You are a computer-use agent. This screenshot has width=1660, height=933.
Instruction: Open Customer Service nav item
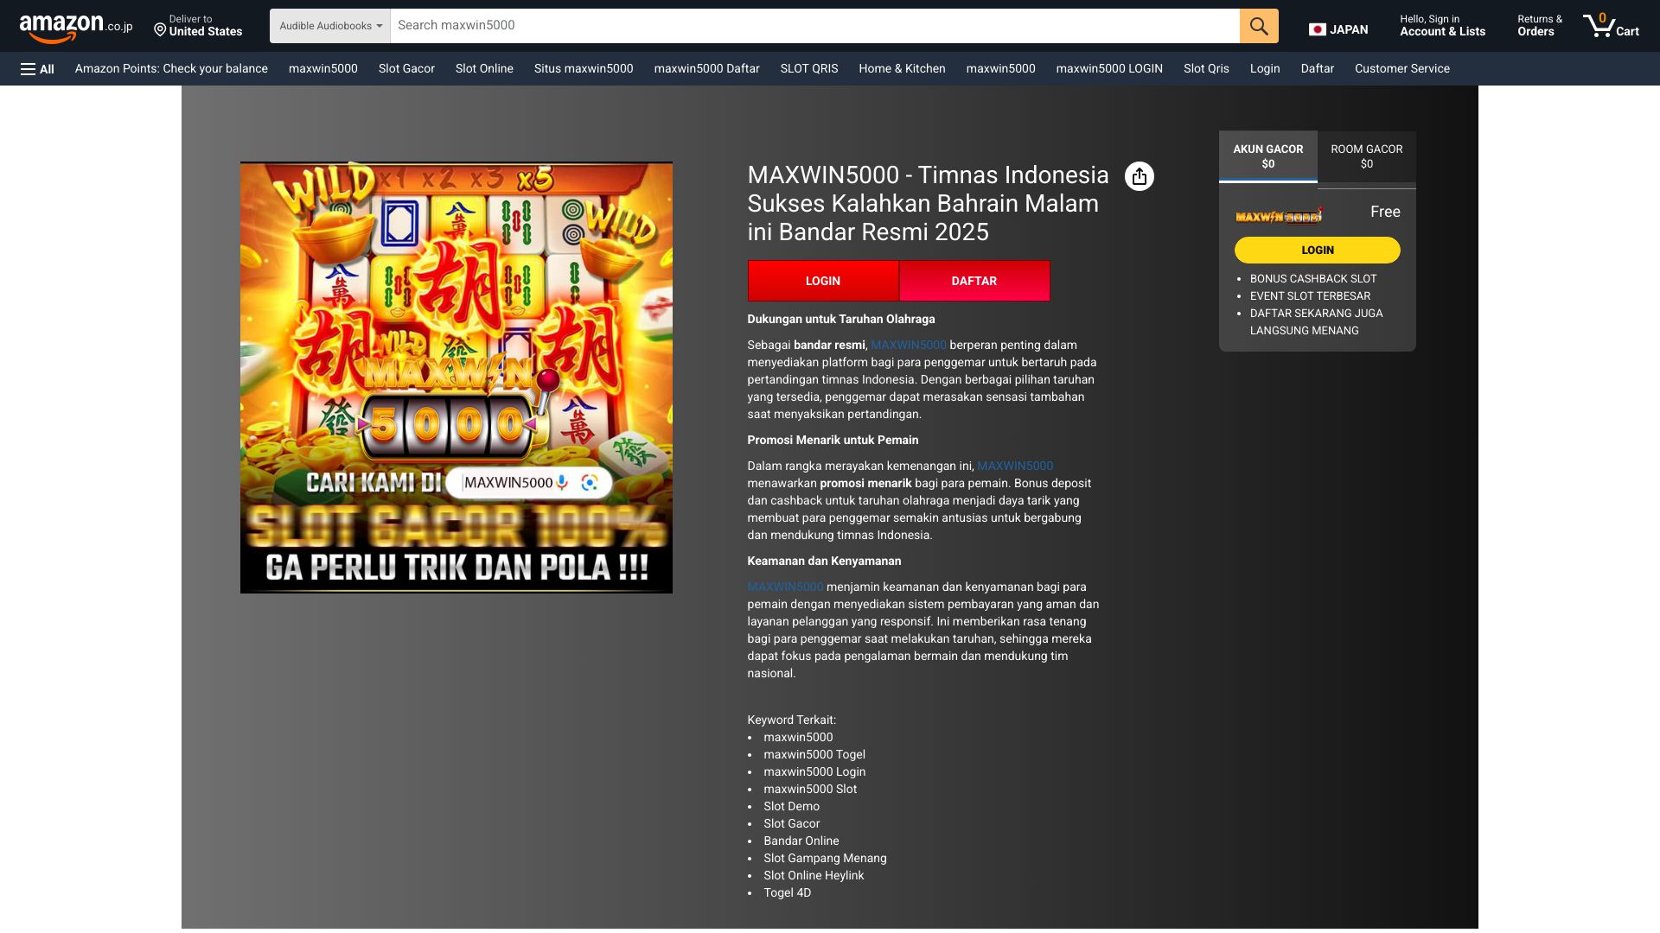[1402, 69]
